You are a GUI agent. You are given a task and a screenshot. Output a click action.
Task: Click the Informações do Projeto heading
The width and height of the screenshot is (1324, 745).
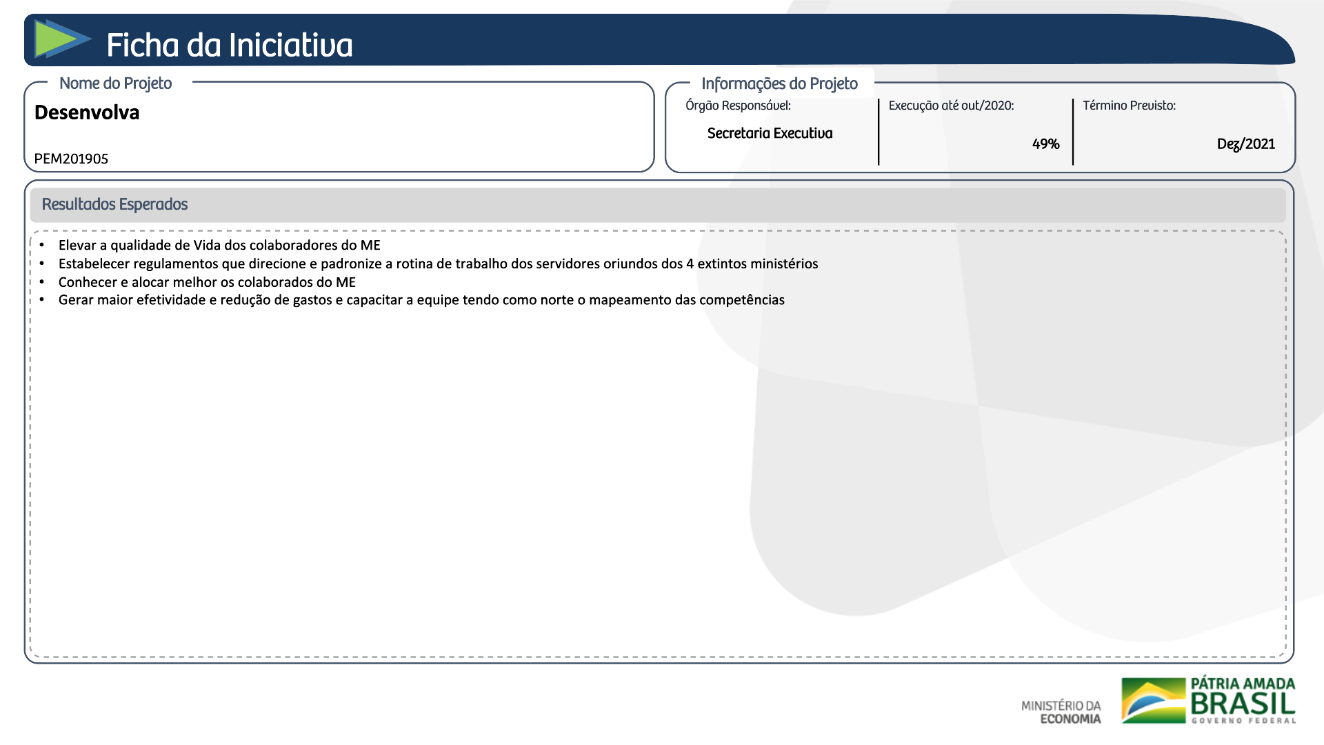pos(779,83)
